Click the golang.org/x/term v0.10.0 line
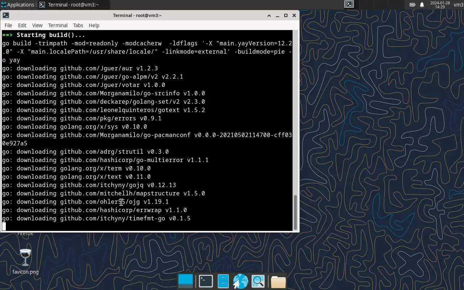This screenshot has height=290, width=464. pos(76,168)
